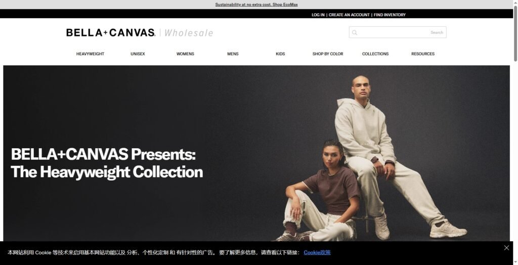Open the Resources menu

pos(423,54)
